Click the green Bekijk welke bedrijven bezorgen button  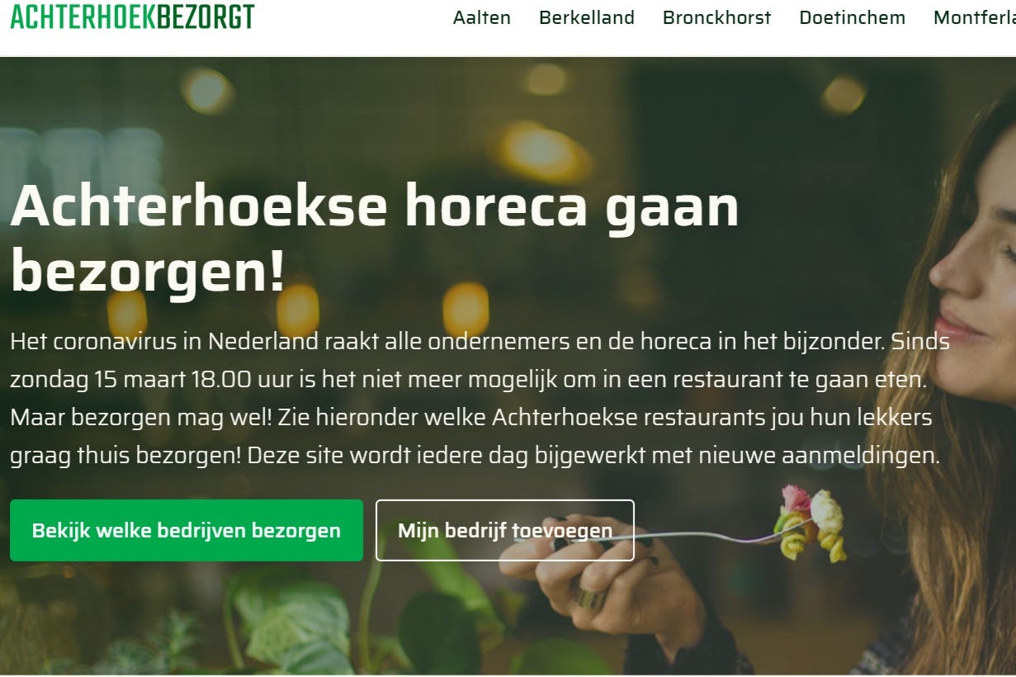pyautogui.click(x=187, y=530)
